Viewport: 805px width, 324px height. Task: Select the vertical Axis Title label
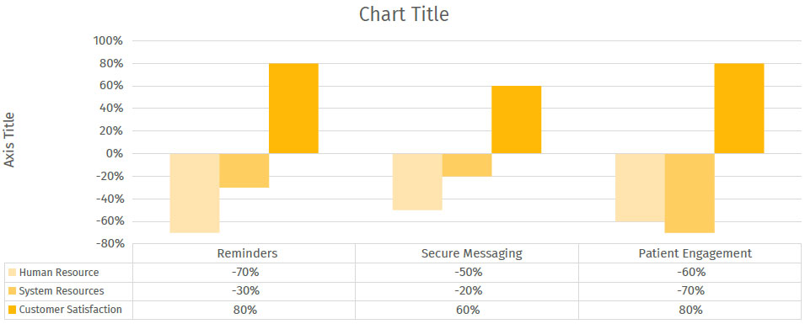click(9, 140)
